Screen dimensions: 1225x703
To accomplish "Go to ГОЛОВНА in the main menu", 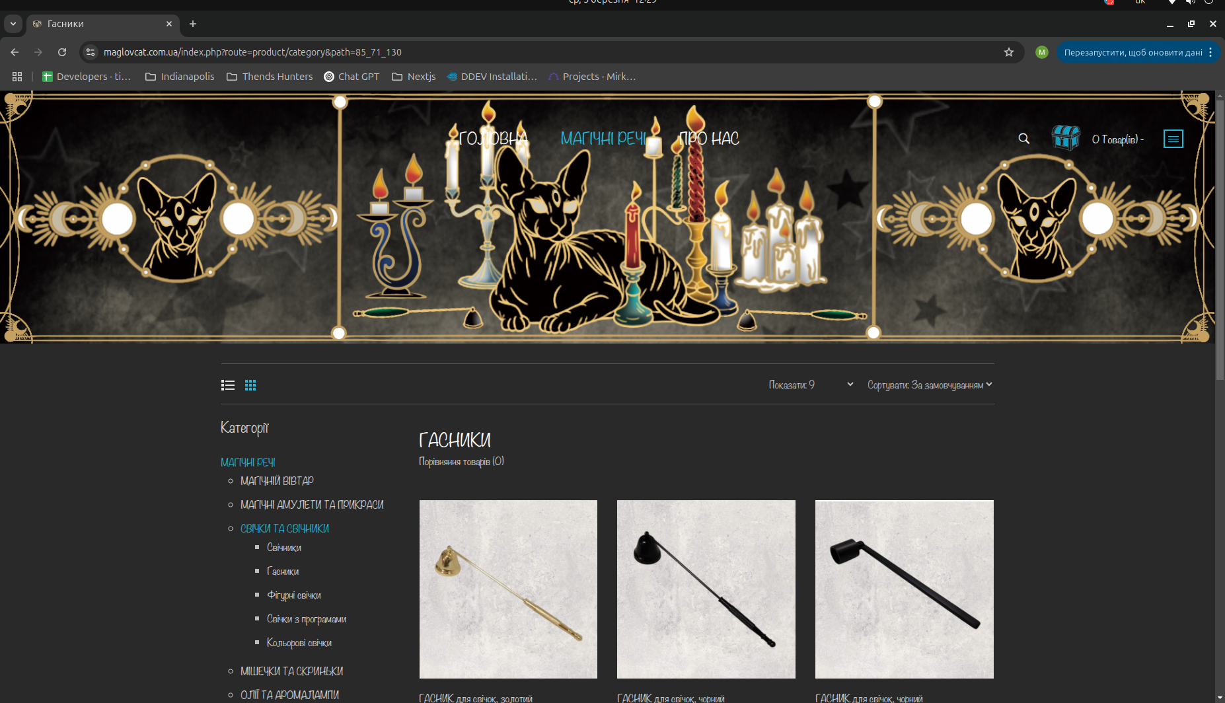I will tap(493, 139).
